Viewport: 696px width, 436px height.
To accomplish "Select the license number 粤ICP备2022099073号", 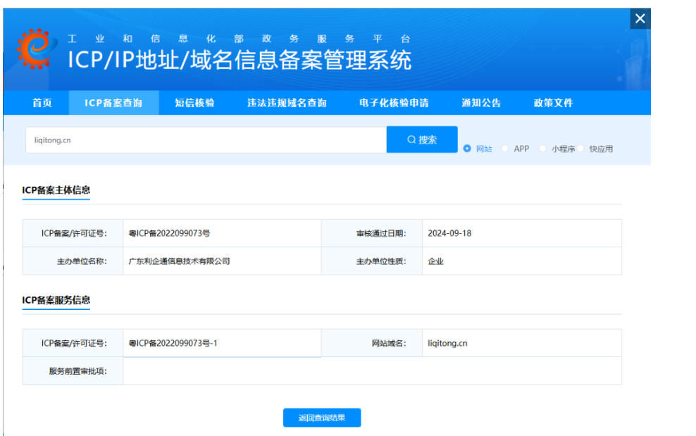I will [169, 233].
